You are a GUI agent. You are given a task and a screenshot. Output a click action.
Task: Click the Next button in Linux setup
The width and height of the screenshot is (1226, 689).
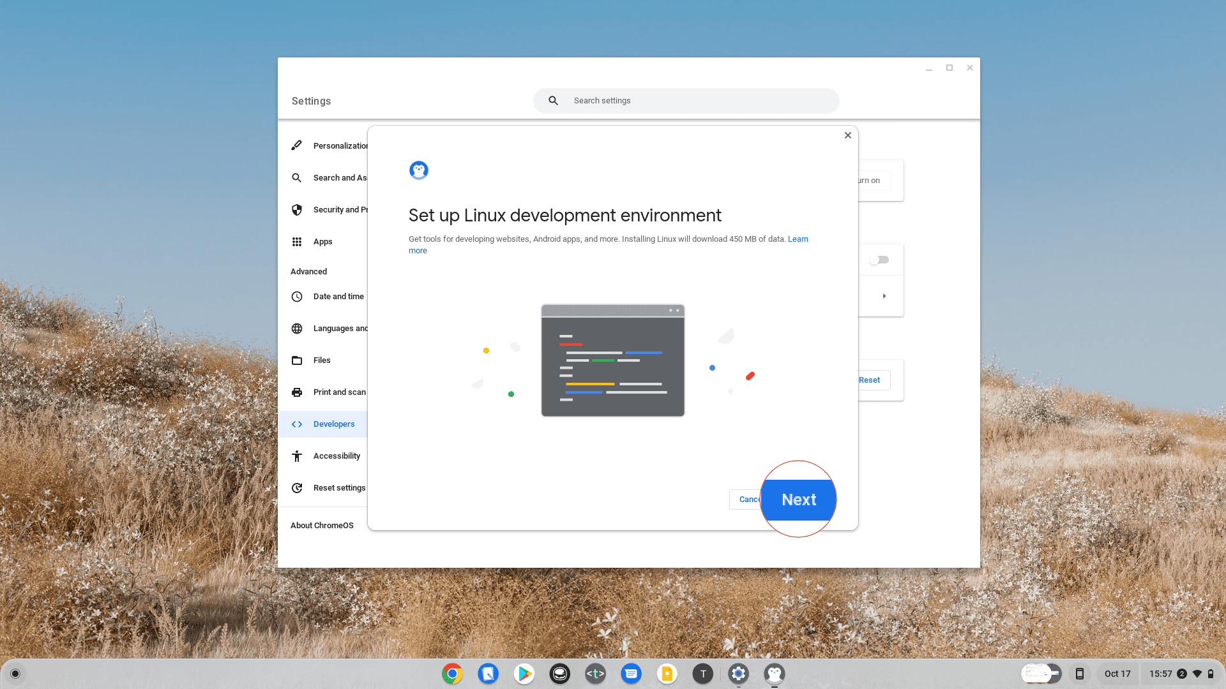pos(799,500)
